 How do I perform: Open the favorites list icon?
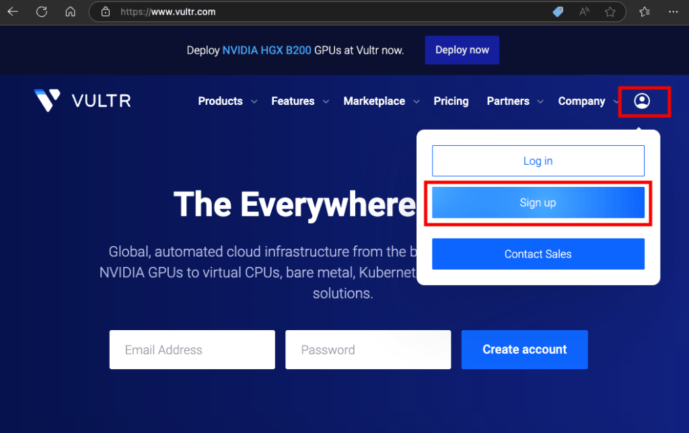tap(645, 11)
